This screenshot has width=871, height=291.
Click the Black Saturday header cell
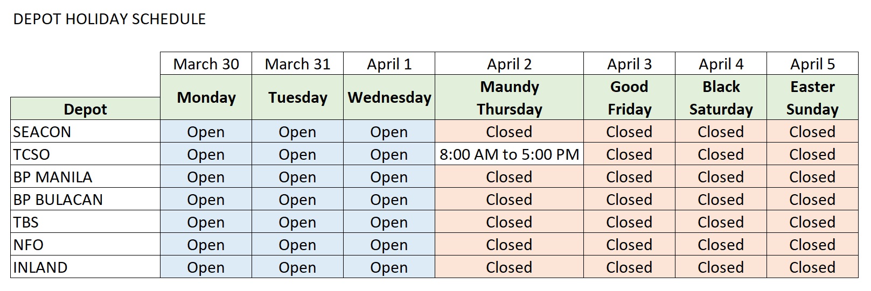(x=721, y=97)
